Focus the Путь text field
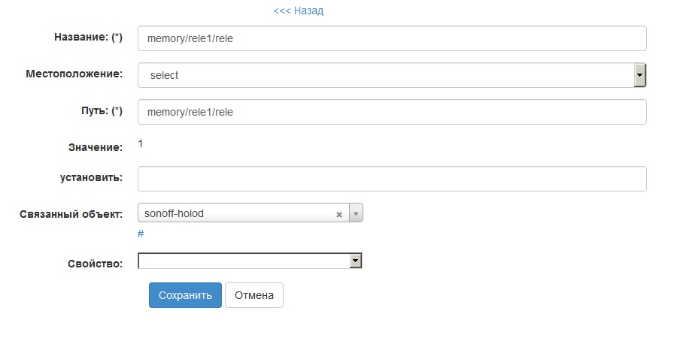683x353 pixels. [391, 112]
